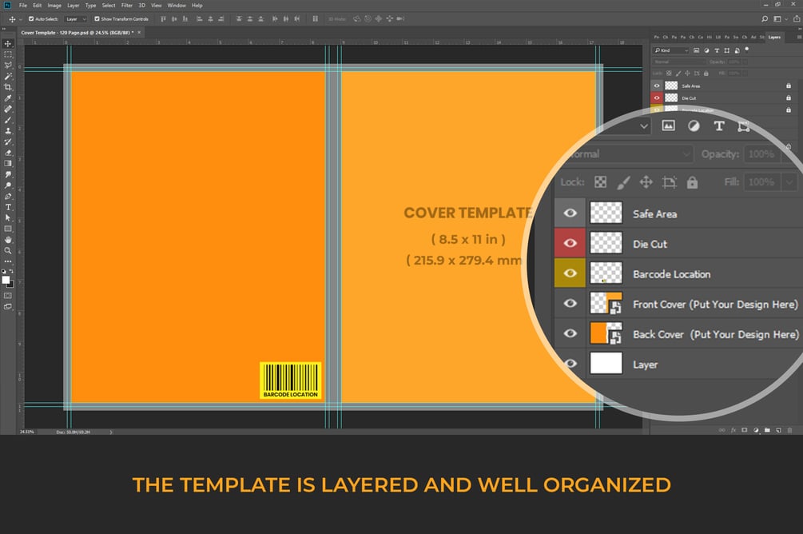Select the Hand tool
The image size is (803, 534).
coord(8,240)
